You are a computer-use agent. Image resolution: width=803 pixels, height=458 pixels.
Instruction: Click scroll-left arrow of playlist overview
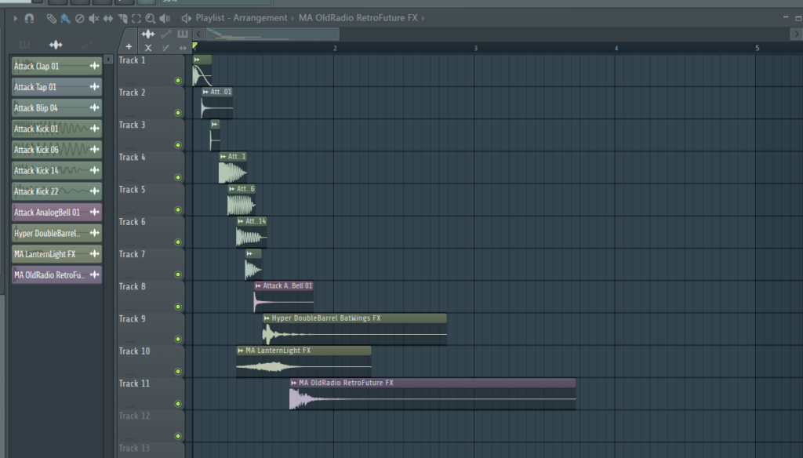click(x=198, y=35)
